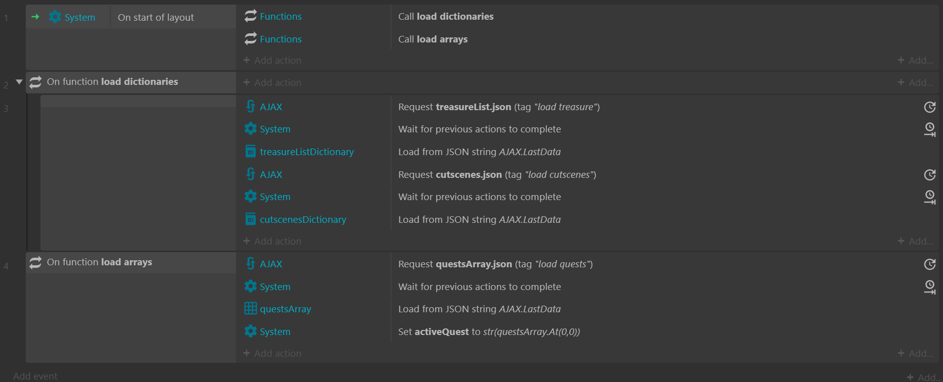Click System gear icon for Set activeQuest action
The height and width of the screenshot is (382, 943).
coord(251,331)
